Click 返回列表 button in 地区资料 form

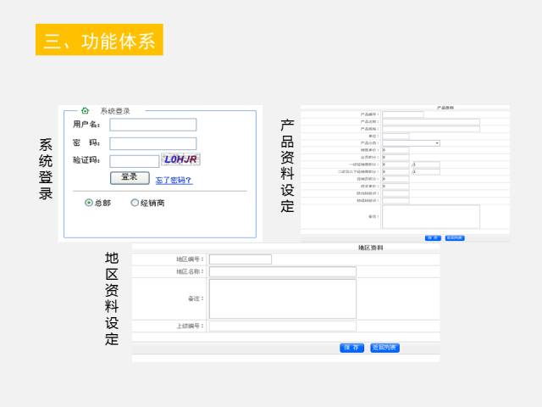384,348
